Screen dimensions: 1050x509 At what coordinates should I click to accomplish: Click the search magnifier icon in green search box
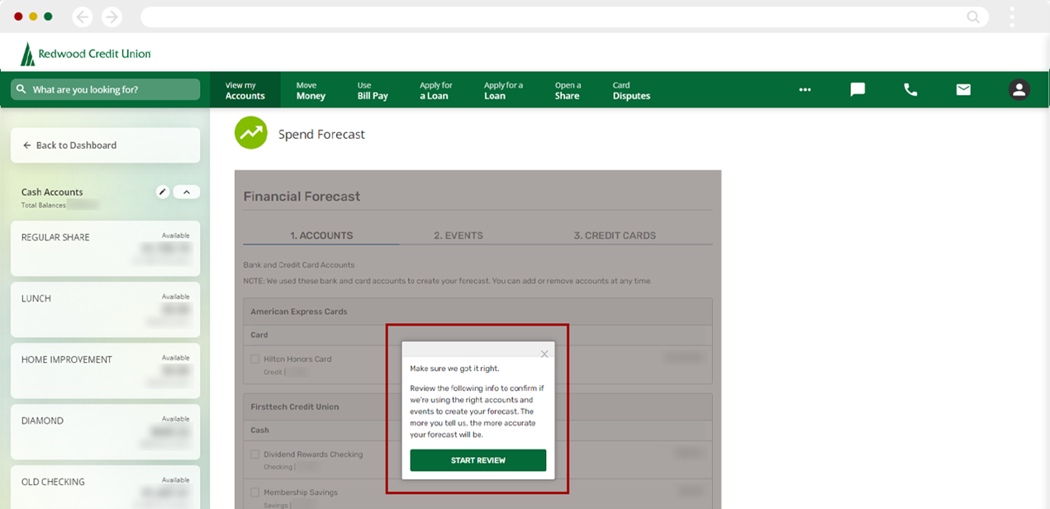click(x=21, y=89)
